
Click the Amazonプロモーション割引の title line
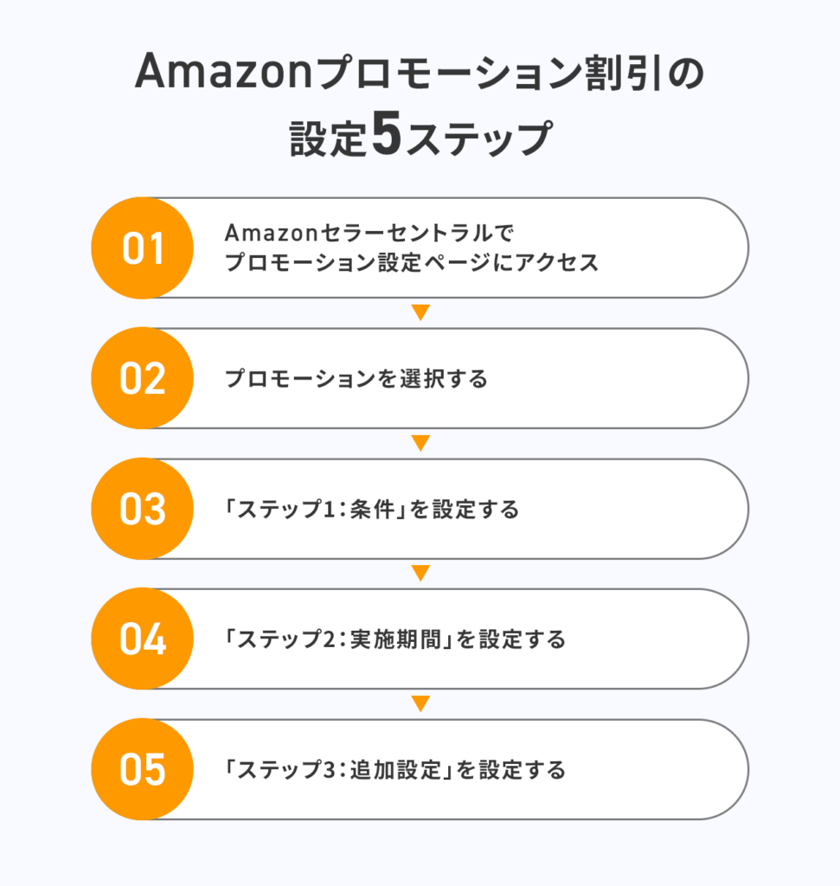tap(420, 73)
